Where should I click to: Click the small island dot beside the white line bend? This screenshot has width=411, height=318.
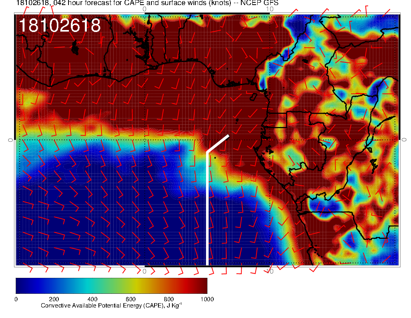click(x=214, y=158)
